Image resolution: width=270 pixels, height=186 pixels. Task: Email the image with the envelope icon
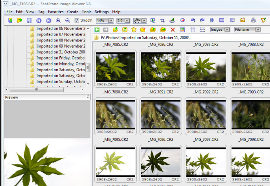point(242,20)
